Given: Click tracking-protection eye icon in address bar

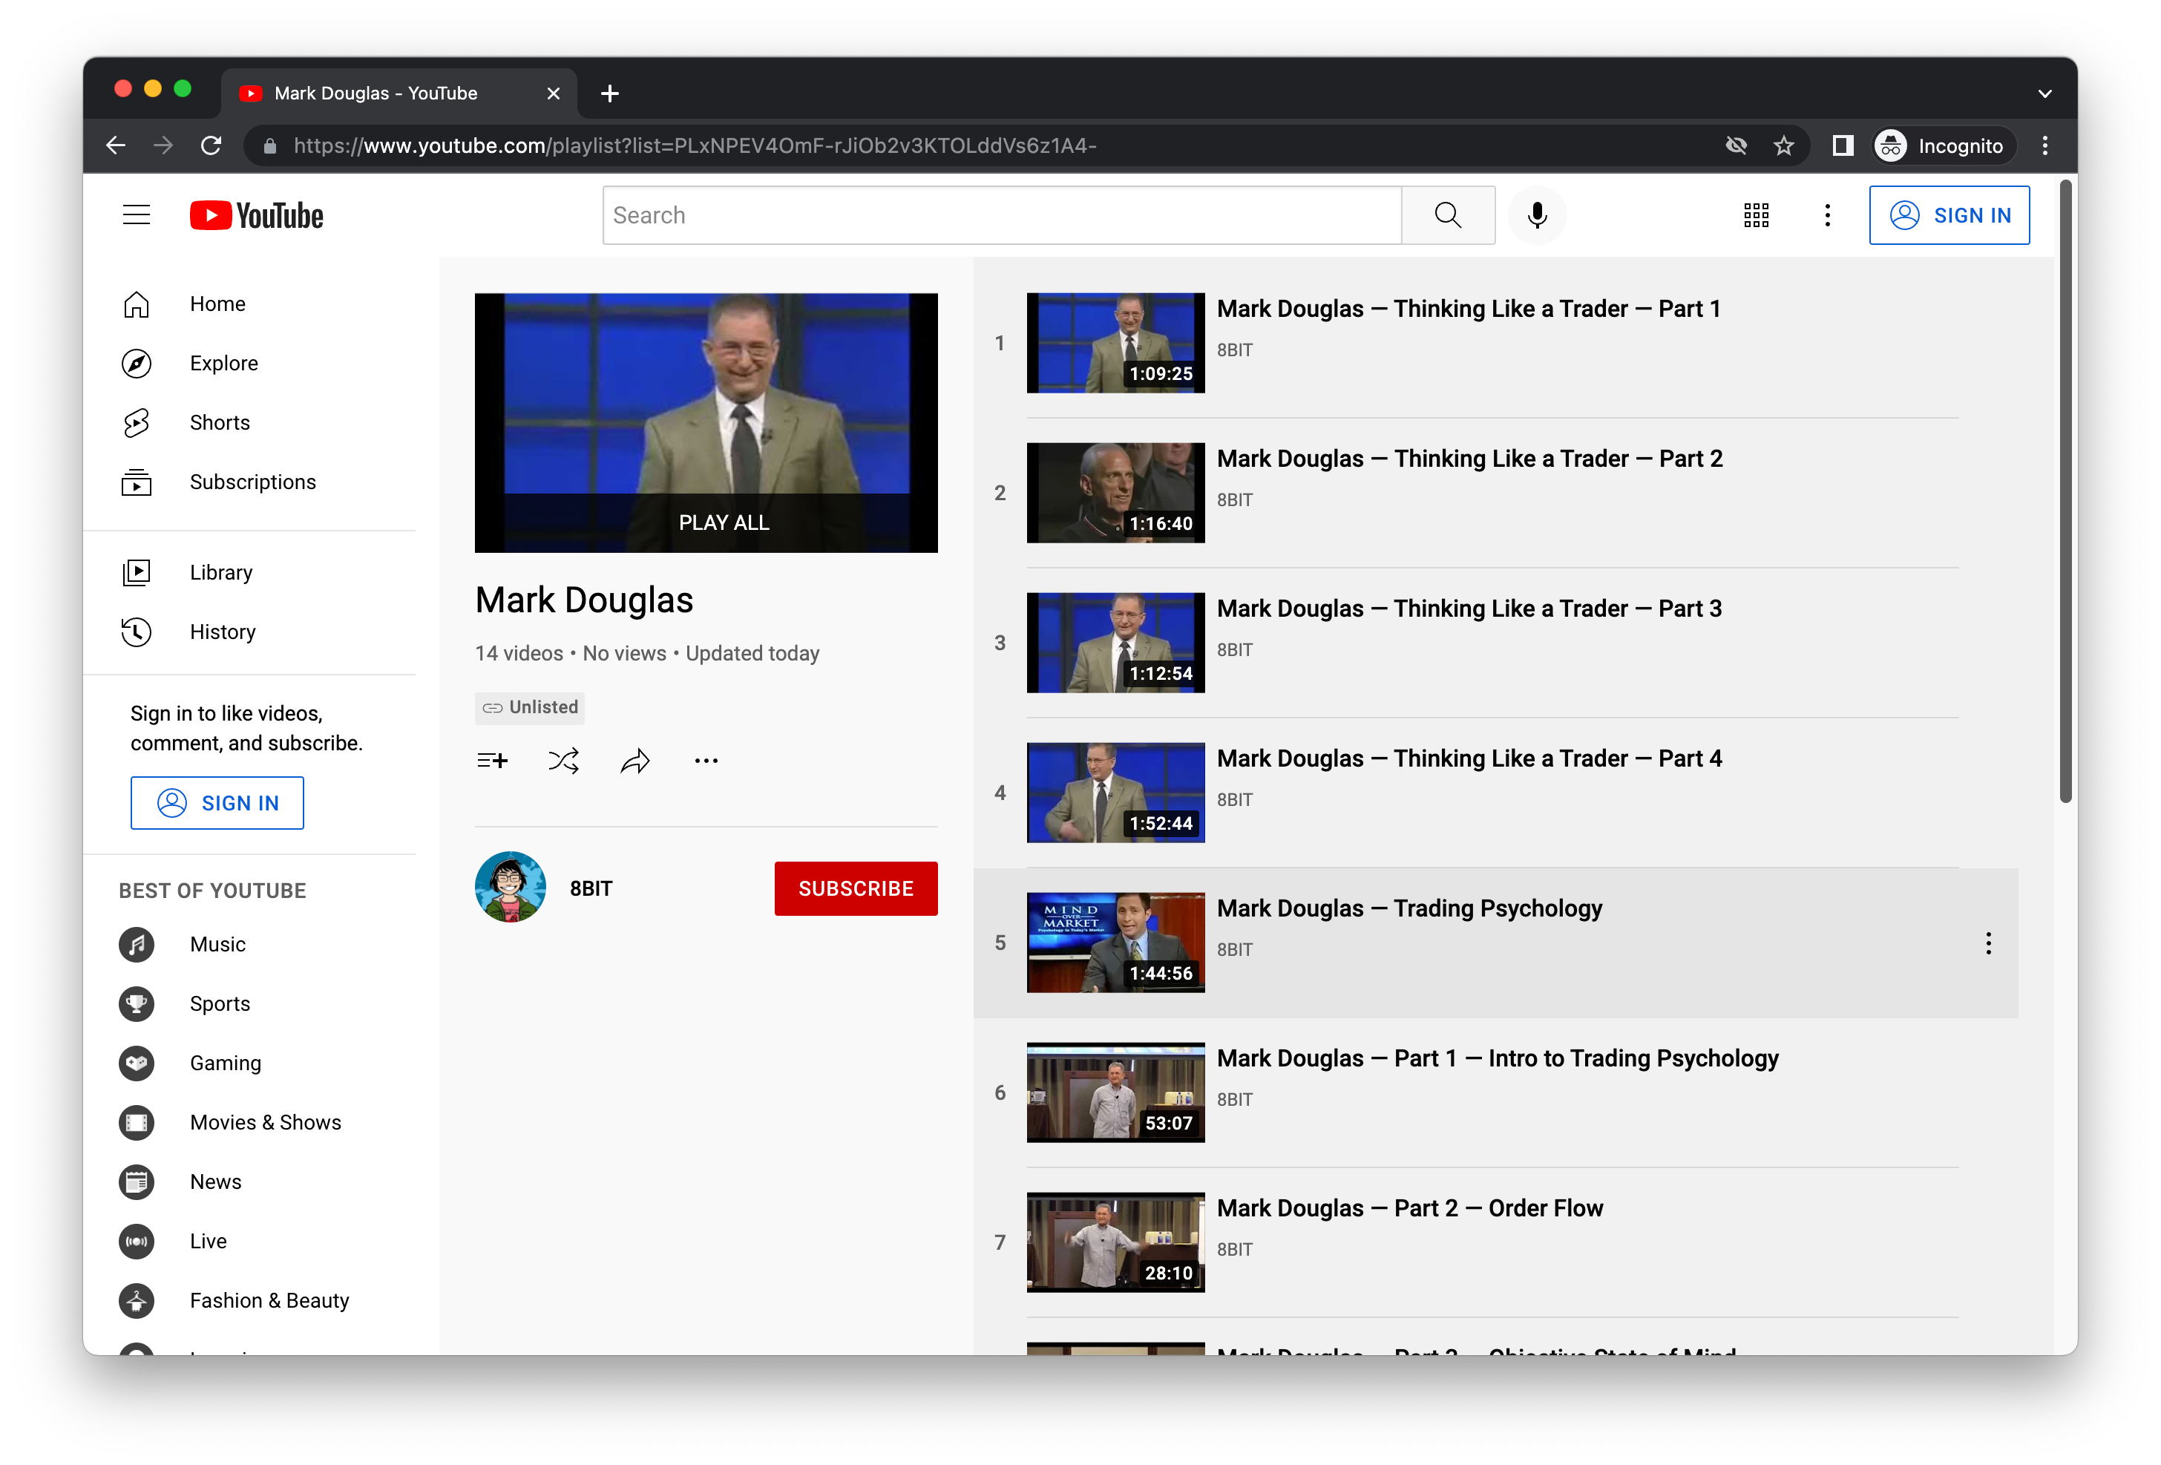Looking at the screenshot, I should 1735,145.
